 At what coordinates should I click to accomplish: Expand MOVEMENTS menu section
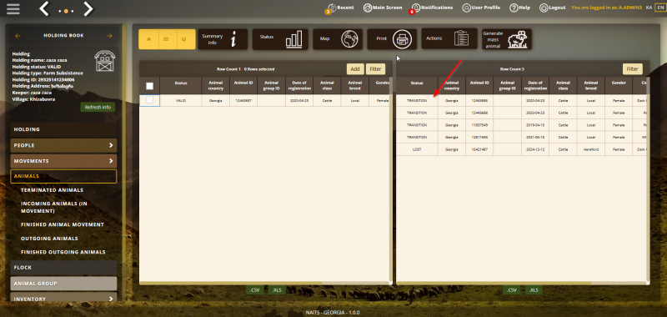coord(63,161)
